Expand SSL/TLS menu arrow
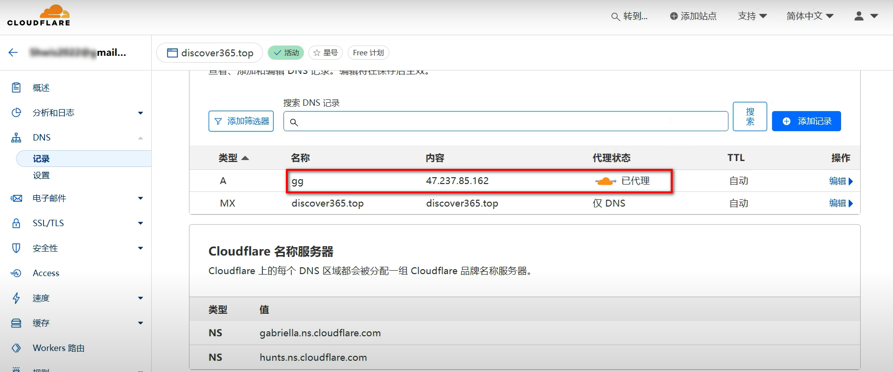Viewport: 893px width, 372px height. tap(141, 223)
